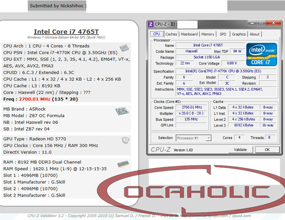This screenshot has width=285, height=220.
Task: Click the Multiplier value x 20.0
Action: (191, 113)
